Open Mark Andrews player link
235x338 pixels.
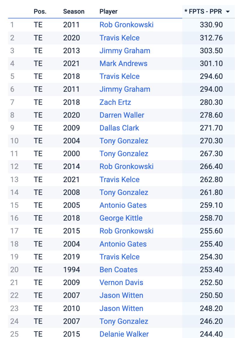point(123,63)
